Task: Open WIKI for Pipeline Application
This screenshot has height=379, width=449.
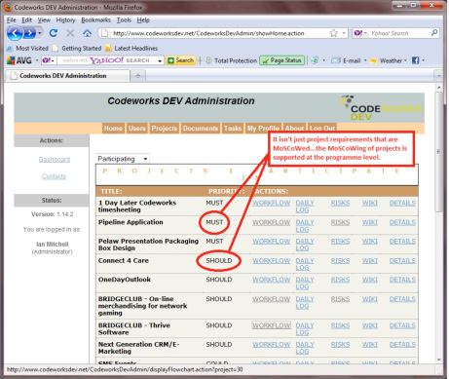Action: pos(370,222)
